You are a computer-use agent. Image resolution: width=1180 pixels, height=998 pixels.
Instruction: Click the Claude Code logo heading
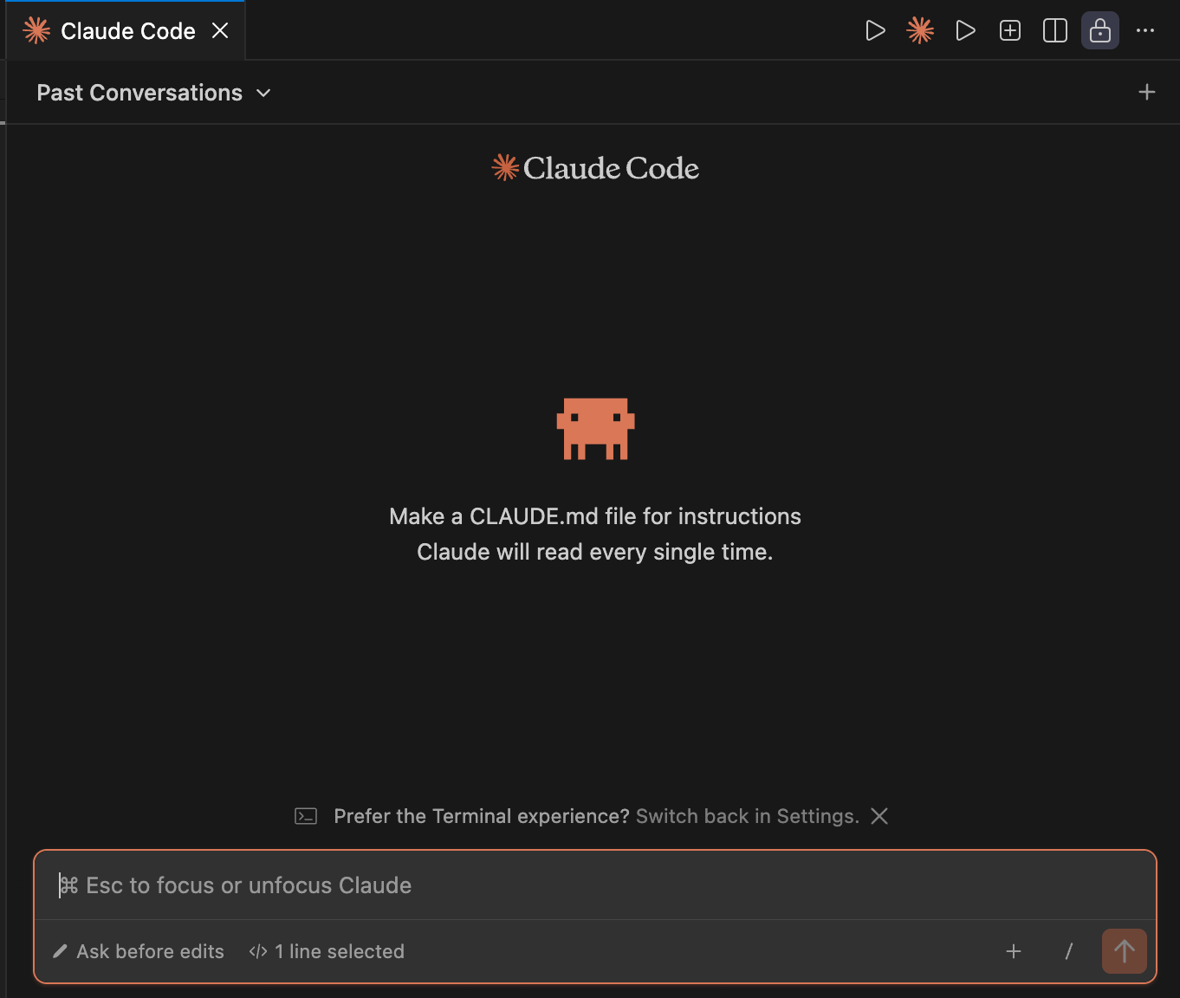tap(595, 168)
